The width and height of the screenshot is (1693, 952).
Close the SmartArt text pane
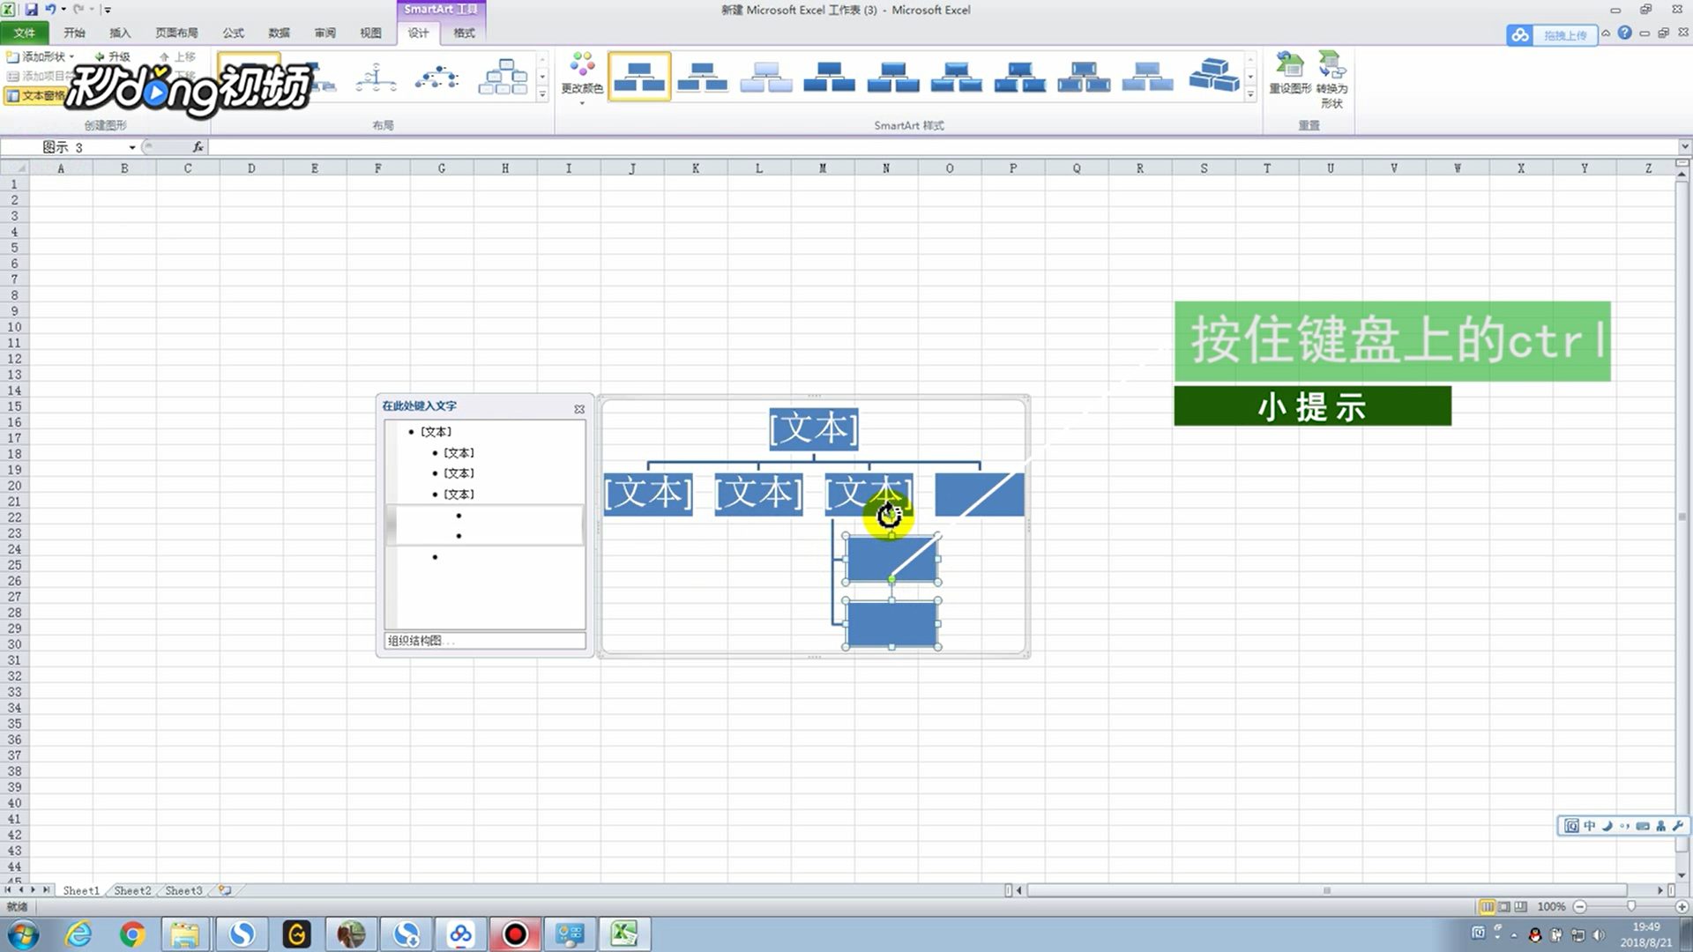coord(579,409)
